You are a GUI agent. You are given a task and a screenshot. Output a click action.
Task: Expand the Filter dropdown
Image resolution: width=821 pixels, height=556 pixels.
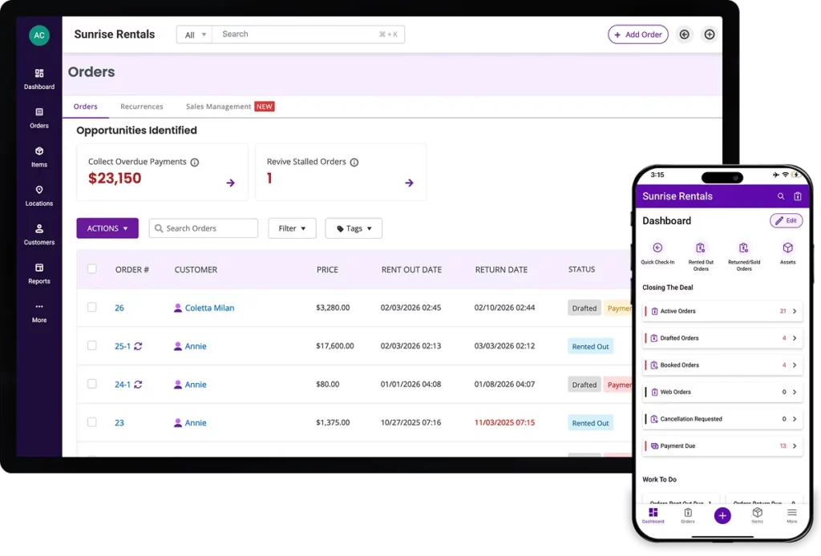pyautogui.click(x=292, y=228)
